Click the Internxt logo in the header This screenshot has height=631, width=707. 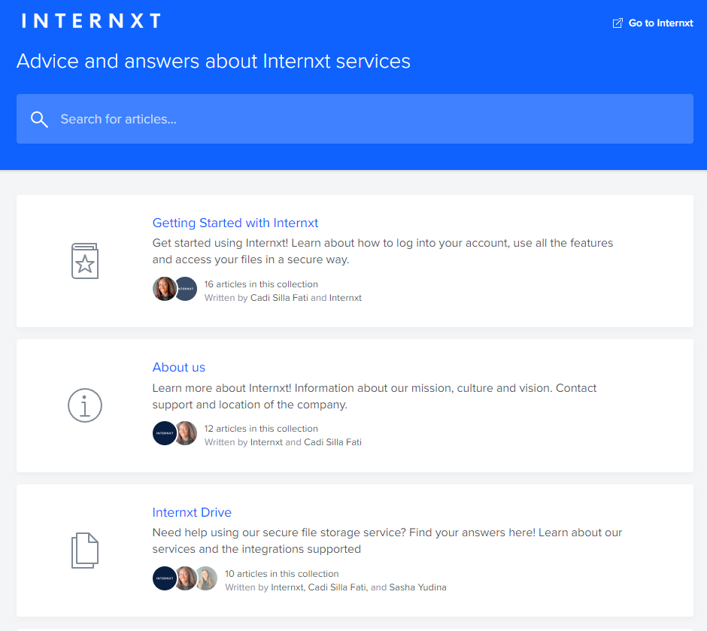pyautogui.click(x=90, y=20)
